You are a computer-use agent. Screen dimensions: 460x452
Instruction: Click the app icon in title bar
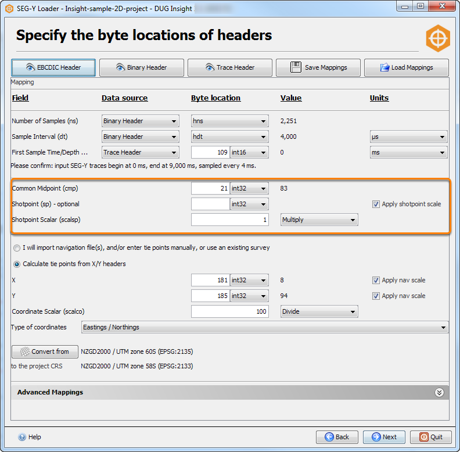pyautogui.click(x=9, y=9)
